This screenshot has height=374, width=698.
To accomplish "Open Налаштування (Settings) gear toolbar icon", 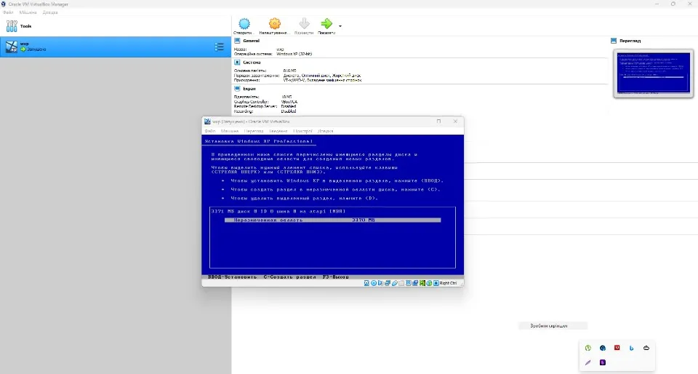I will click(x=275, y=23).
